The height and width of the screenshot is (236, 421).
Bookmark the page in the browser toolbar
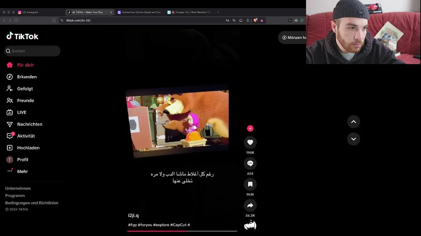click(54, 20)
